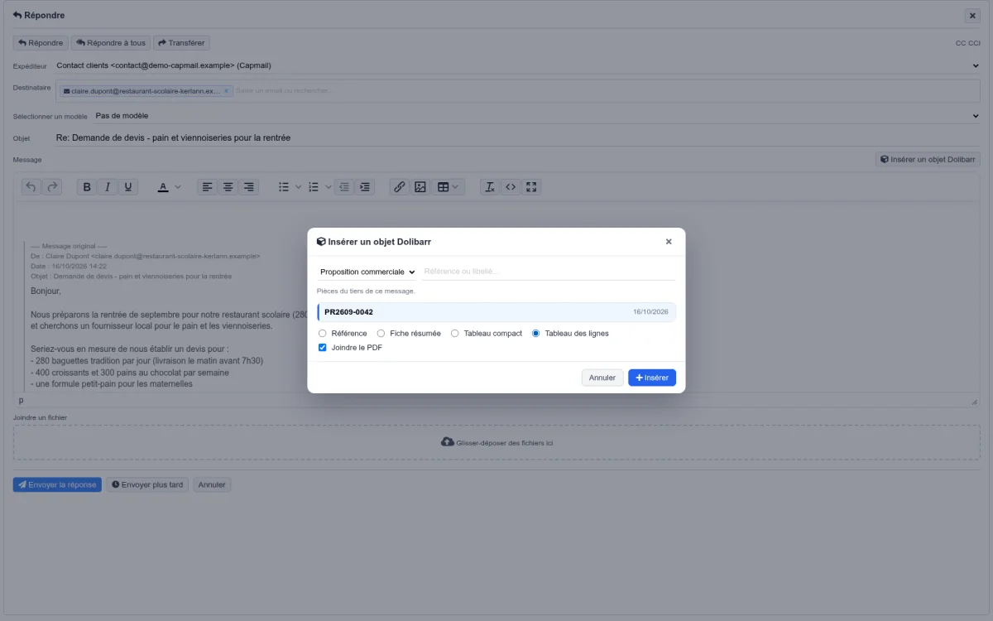Viewport: 993px width, 621px height.
Task: Click the Clear formatting icon
Action: tap(490, 187)
